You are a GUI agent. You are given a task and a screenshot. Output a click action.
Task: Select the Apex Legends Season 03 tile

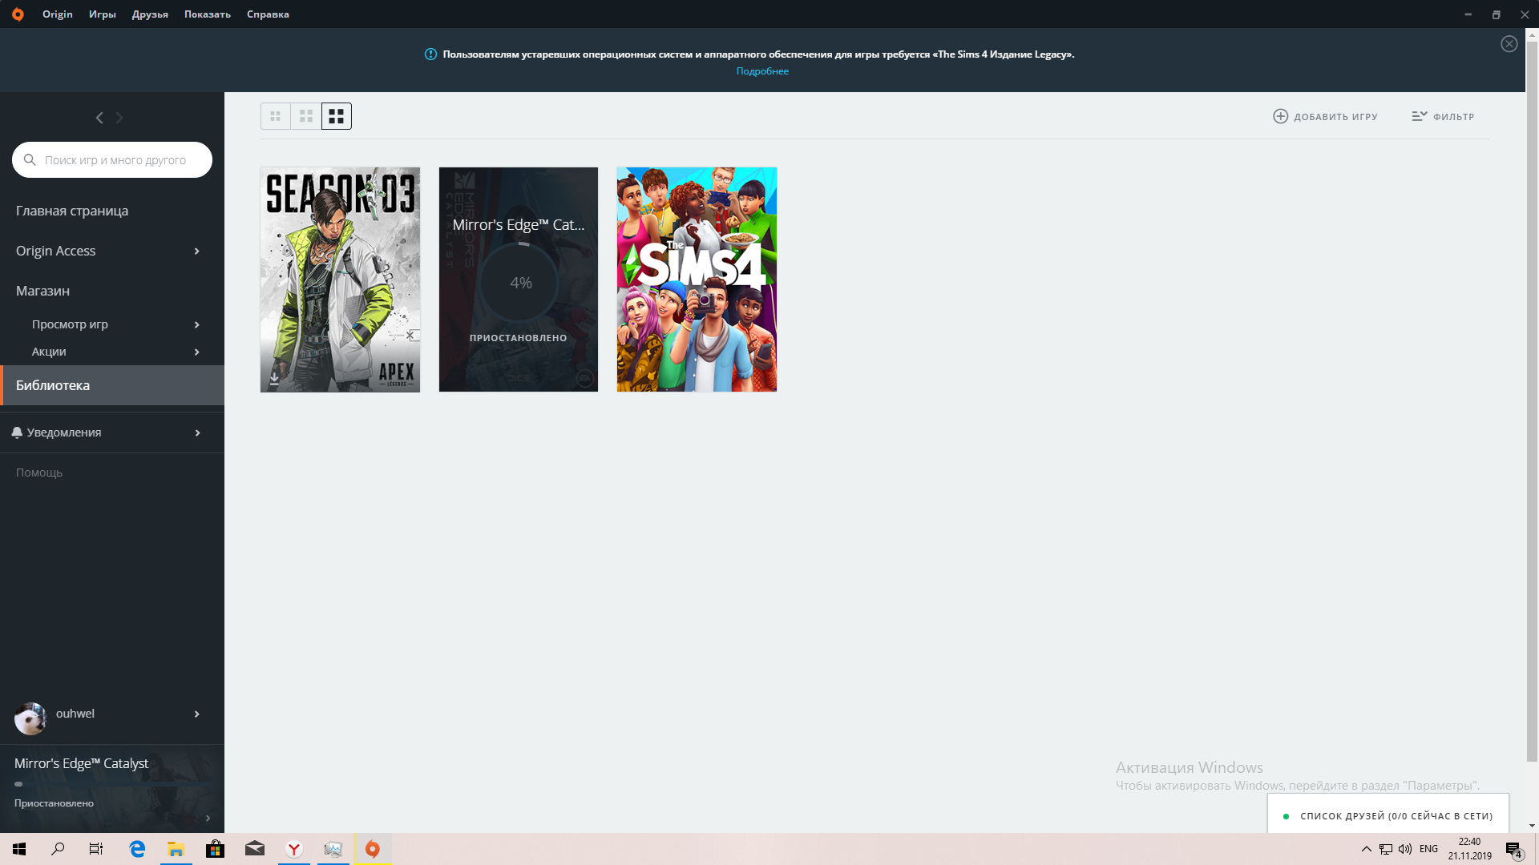(340, 280)
